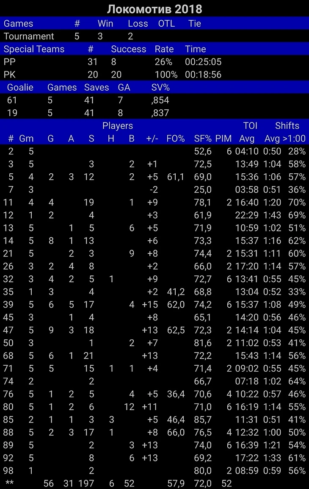Sort by SF% column header

click(203, 139)
